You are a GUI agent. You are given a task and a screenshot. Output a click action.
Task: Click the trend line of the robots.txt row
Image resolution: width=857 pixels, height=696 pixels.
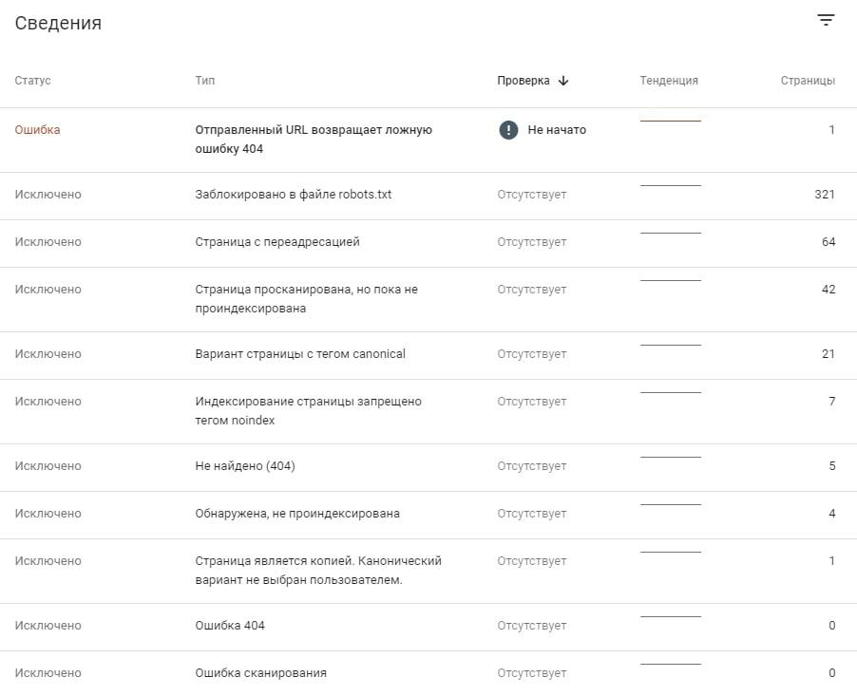pos(670,186)
